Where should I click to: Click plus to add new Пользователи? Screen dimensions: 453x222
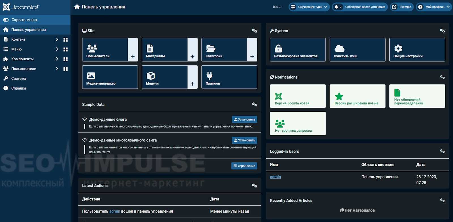(133, 57)
